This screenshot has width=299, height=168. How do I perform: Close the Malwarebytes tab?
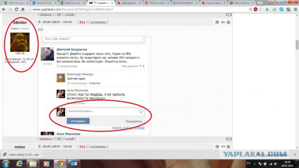click(196, 3)
